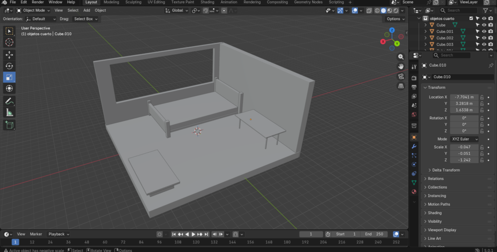The width and height of the screenshot is (497, 252).
Task: Open the XYZ Euler rotation mode dropdown
Action: click(x=464, y=139)
